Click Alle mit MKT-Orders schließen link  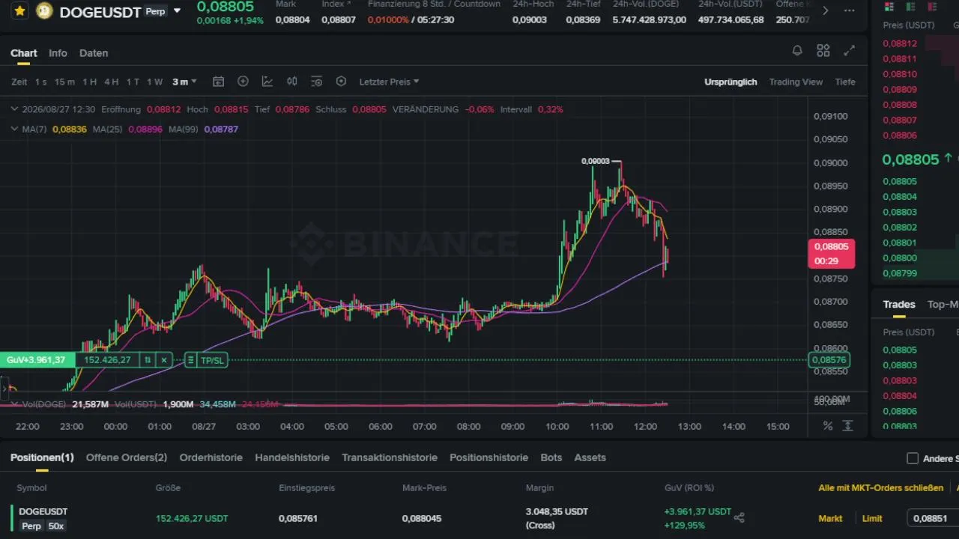[x=881, y=488]
